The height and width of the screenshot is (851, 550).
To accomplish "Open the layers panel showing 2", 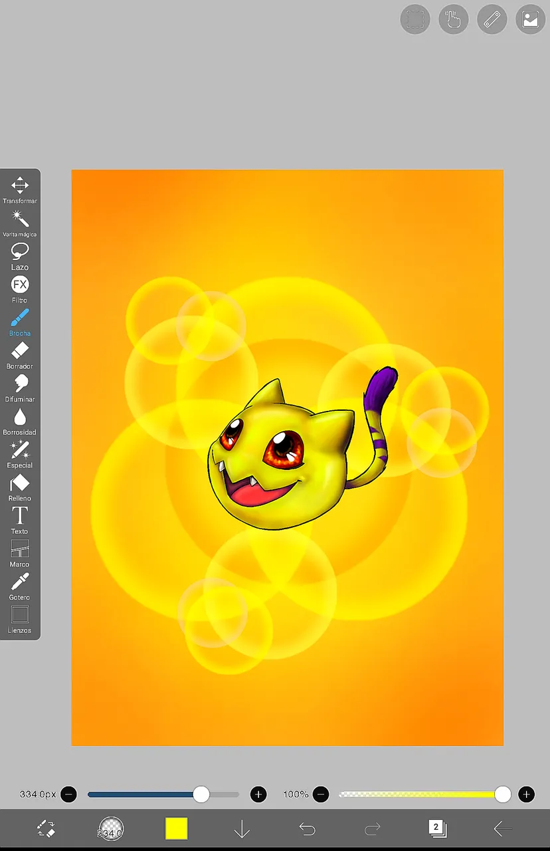I will pos(437,828).
